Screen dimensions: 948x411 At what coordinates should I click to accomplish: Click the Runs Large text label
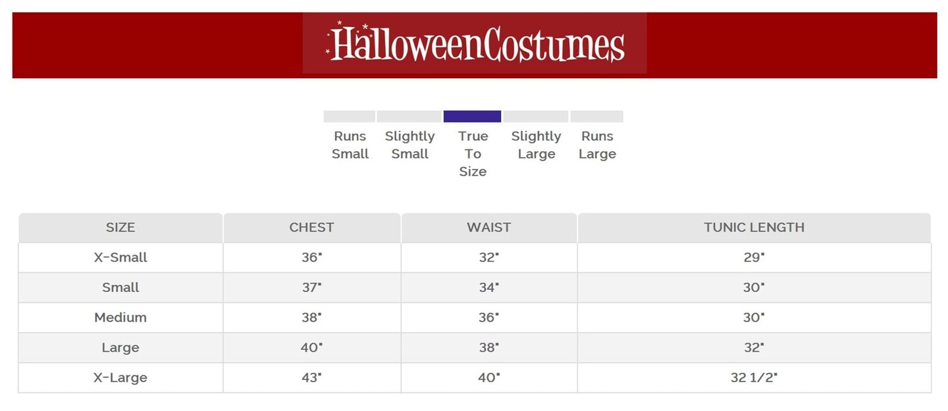point(597,145)
